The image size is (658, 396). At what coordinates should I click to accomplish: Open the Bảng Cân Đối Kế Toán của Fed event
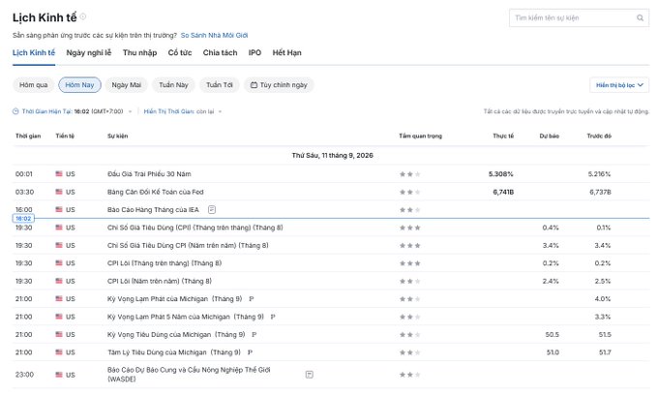click(155, 192)
